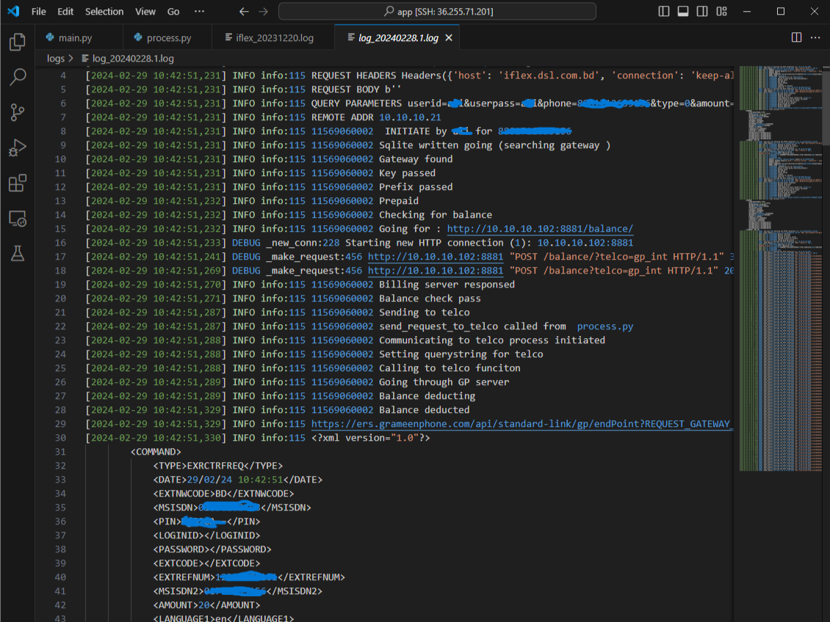Open the Search view icon
830x622 pixels.
click(x=17, y=77)
